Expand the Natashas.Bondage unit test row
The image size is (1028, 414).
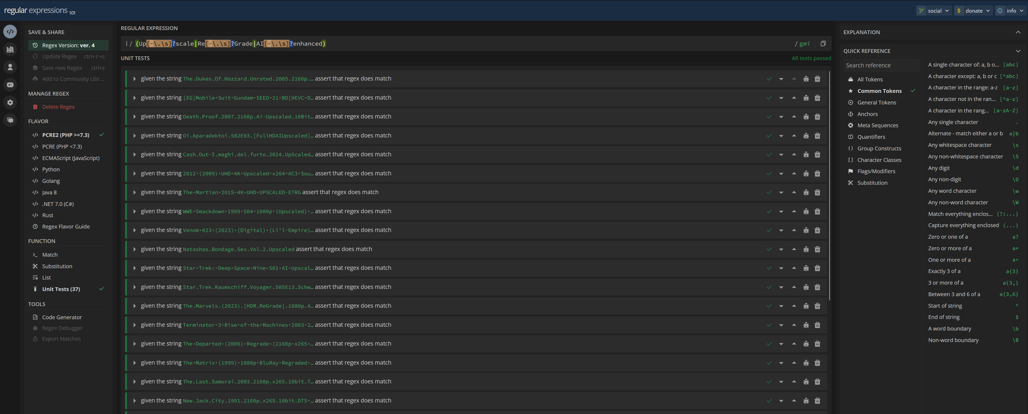[134, 249]
